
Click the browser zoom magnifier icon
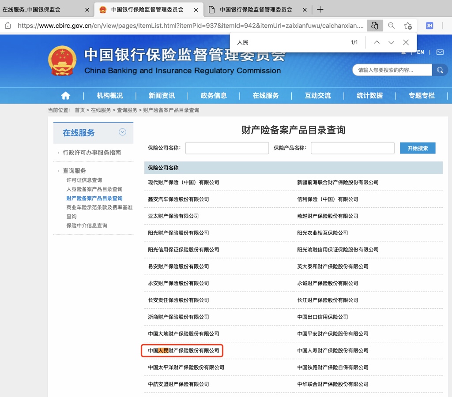pyautogui.click(x=391, y=26)
